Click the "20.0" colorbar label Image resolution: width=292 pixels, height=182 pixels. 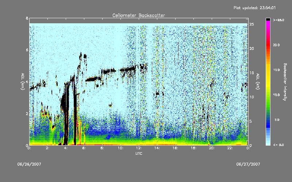(x=276, y=45)
